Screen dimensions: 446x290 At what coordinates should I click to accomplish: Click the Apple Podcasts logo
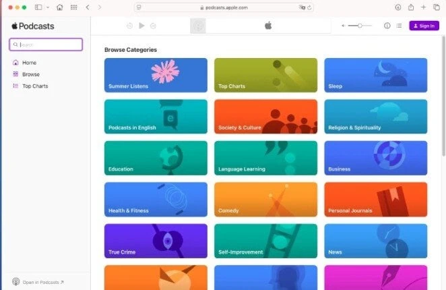[33, 26]
